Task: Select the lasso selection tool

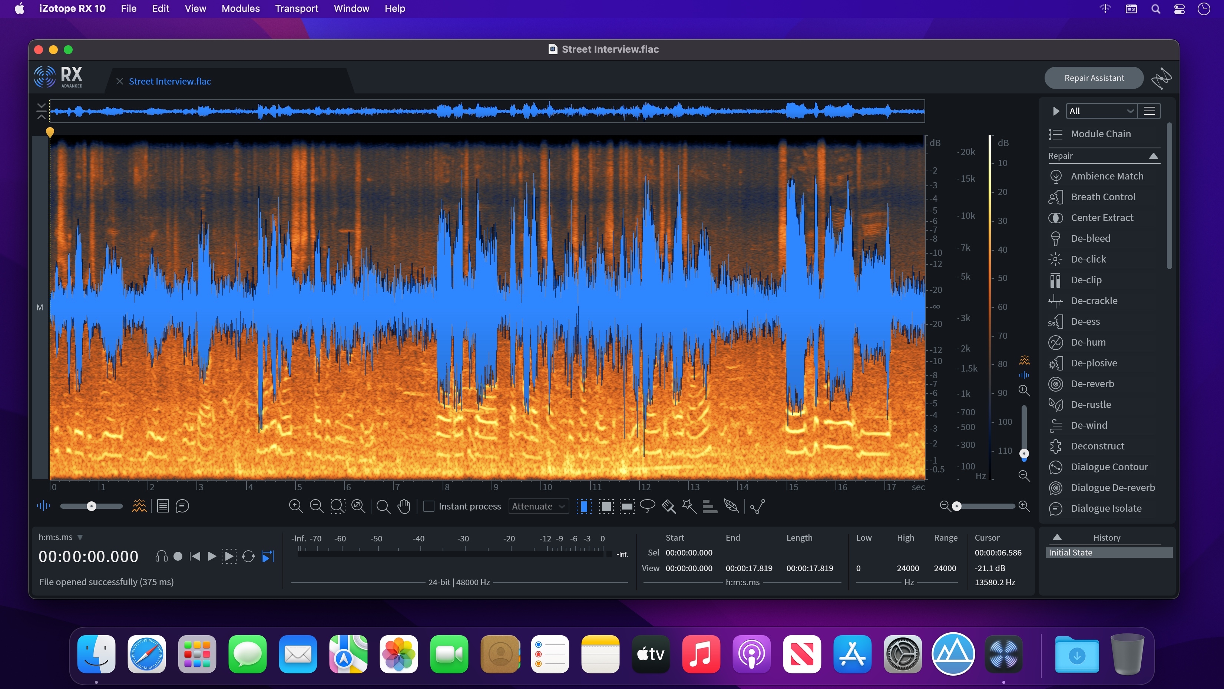Action: click(647, 505)
